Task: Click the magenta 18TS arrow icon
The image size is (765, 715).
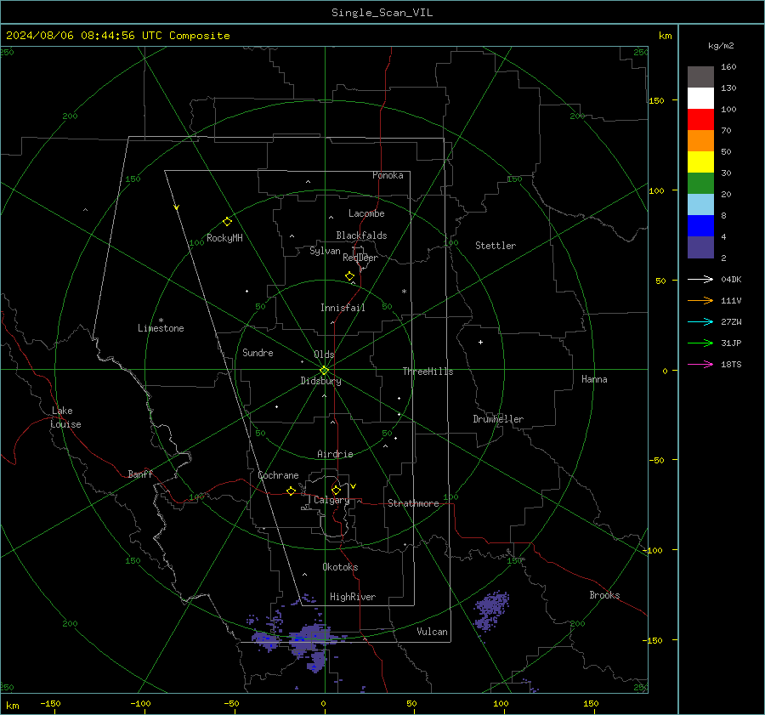Action: click(700, 364)
